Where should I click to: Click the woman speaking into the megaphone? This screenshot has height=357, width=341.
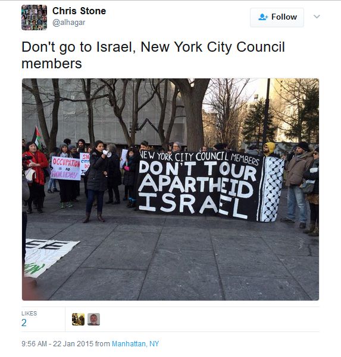[97, 181]
